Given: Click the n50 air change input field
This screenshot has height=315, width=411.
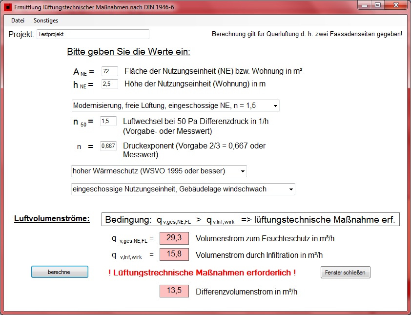Looking at the screenshot, I should pos(108,121).
